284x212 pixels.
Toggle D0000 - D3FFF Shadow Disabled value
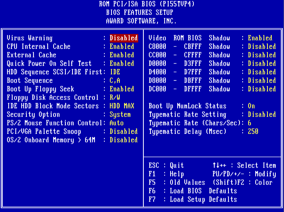(x=262, y=64)
